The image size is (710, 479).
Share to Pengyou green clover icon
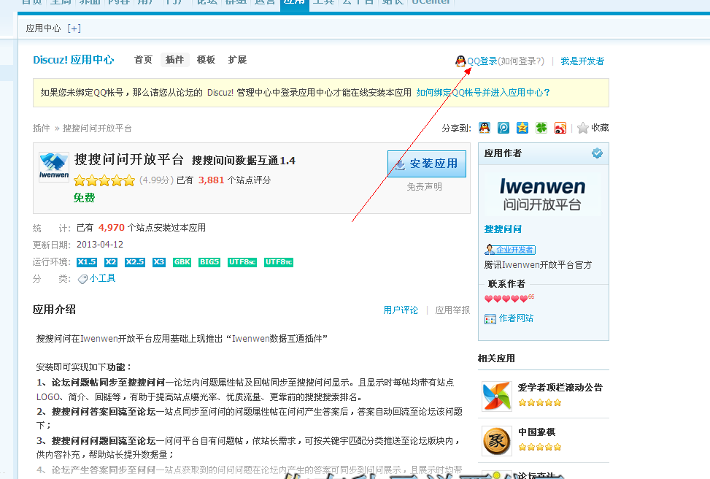point(541,128)
